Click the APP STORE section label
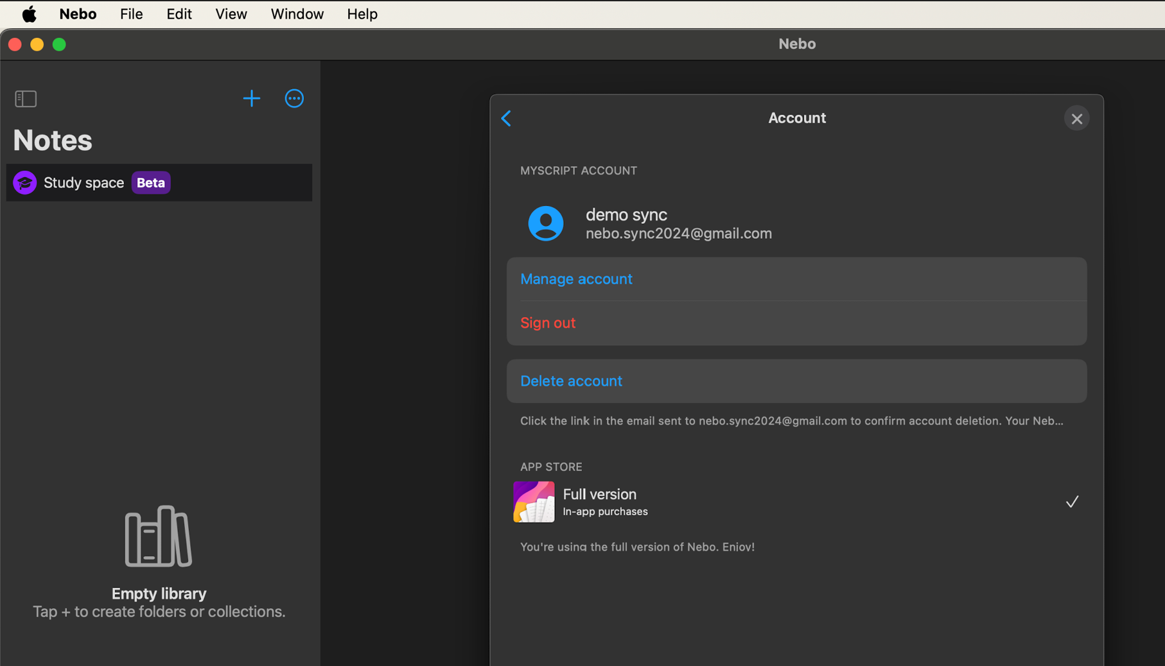 (551, 467)
